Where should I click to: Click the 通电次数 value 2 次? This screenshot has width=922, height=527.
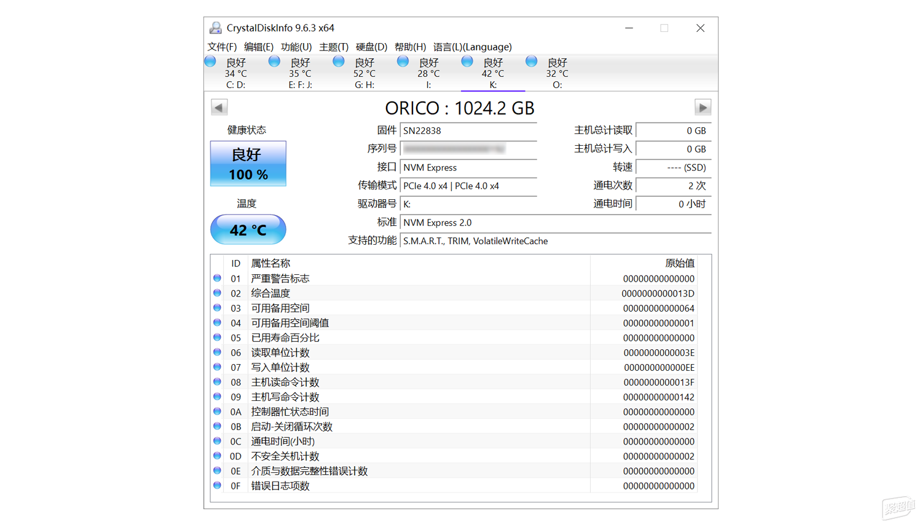674,186
